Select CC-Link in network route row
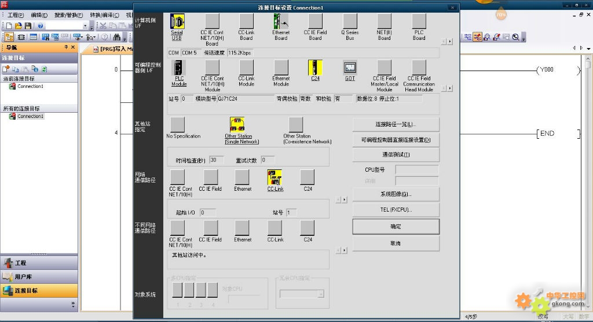593x322 pixels. point(274,177)
